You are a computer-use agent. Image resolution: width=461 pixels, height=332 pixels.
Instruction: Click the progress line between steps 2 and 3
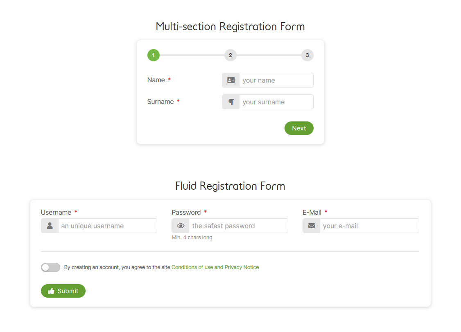pyautogui.click(x=269, y=55)
